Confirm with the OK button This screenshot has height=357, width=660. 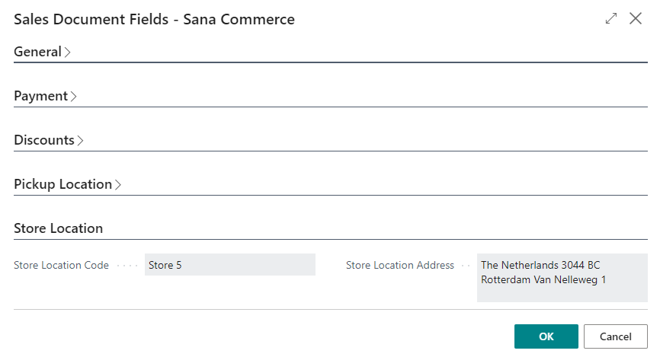(x=546, y=336)
